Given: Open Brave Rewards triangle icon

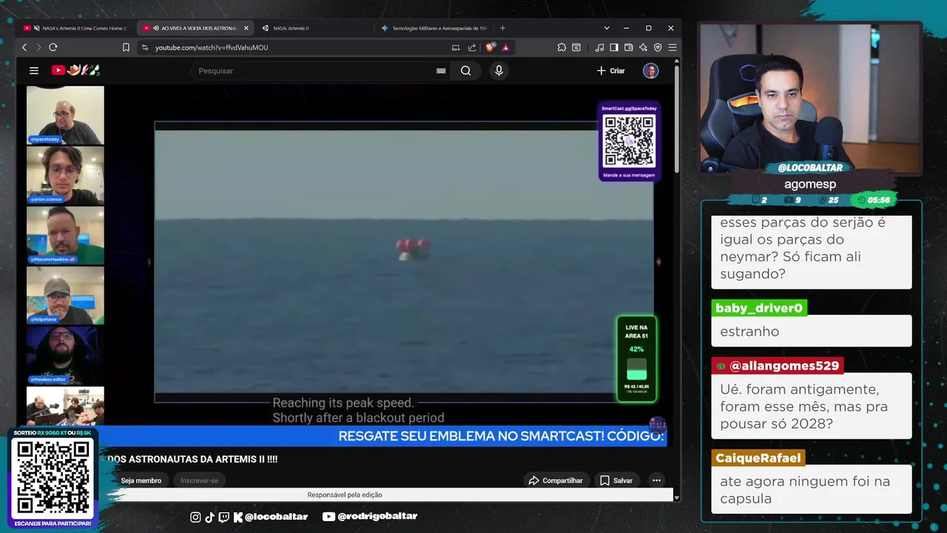Looking at the screenshot, I should [x=505, y=47].
